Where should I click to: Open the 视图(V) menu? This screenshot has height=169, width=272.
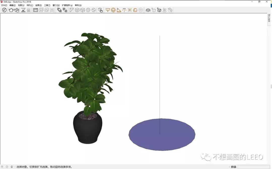coord(21,5)
